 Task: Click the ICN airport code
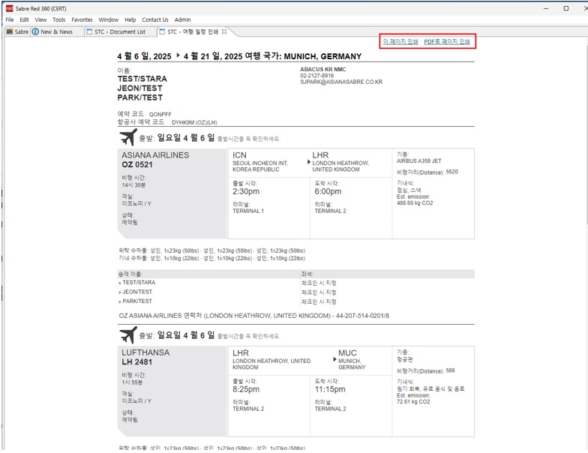pos(239,155)
